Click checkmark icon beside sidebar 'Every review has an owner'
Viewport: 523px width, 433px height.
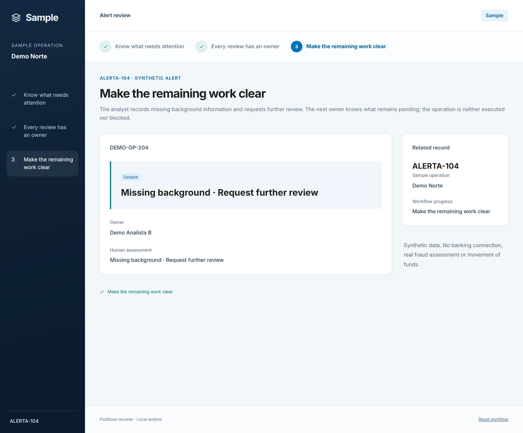click(x=14, y=127)
